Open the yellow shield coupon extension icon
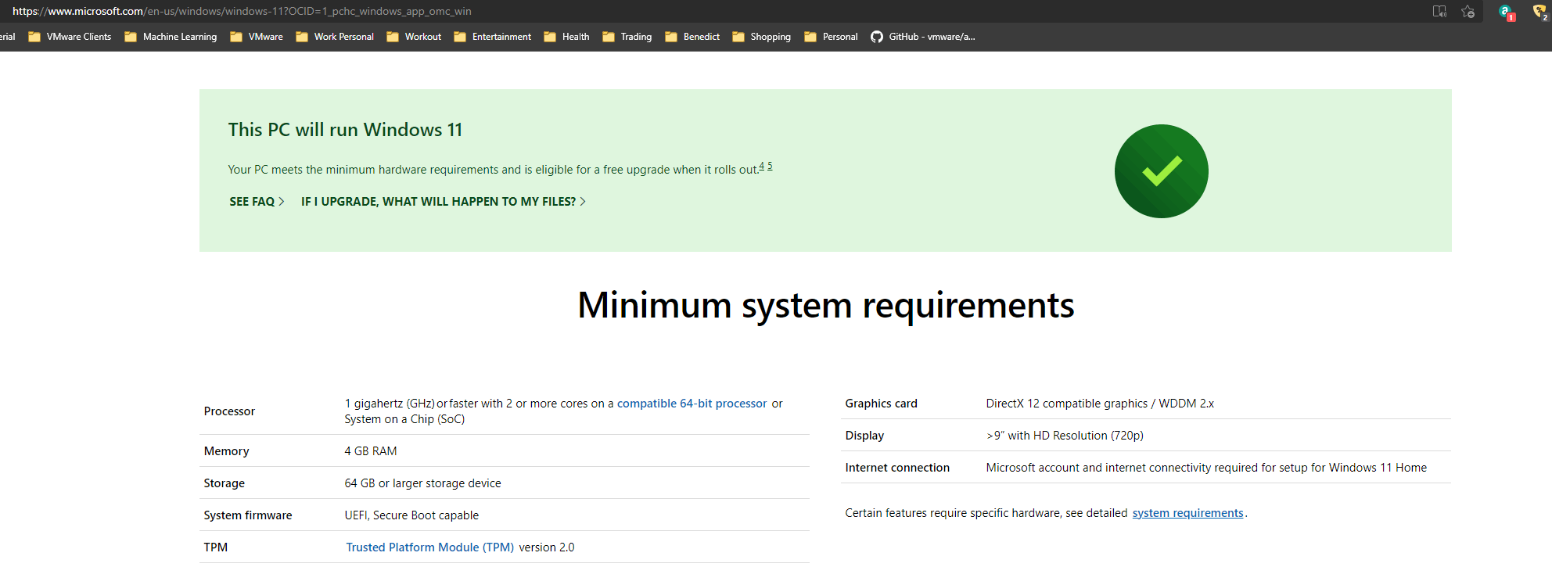The height and width of the screenshot is (585, 1552). pyautogui.click(x=1540, y=12)
